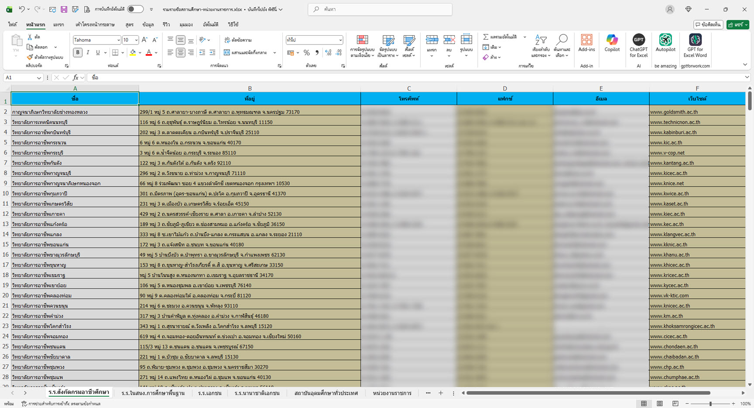Click the zoom slider in status bar
This screenshot has width=754, height=408.
[710, 404]
